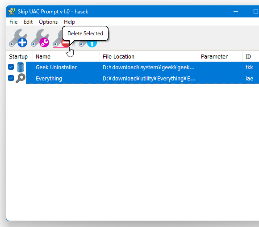
Task: Click the path D:¥download¥utility¥Everything¥E...
Action: (x=149, y=79)
